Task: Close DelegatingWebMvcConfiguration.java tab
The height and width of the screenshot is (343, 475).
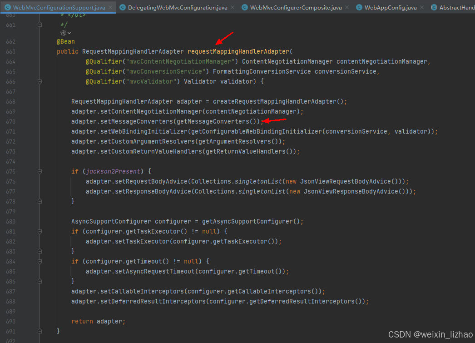Action: (233, 7)
